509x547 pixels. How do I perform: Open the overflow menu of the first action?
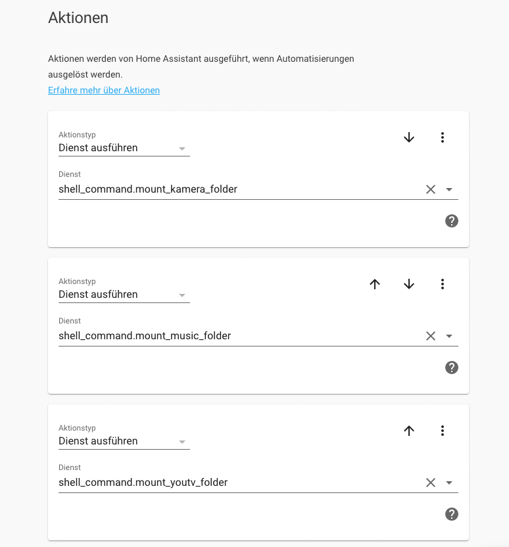tap(443, 137)
